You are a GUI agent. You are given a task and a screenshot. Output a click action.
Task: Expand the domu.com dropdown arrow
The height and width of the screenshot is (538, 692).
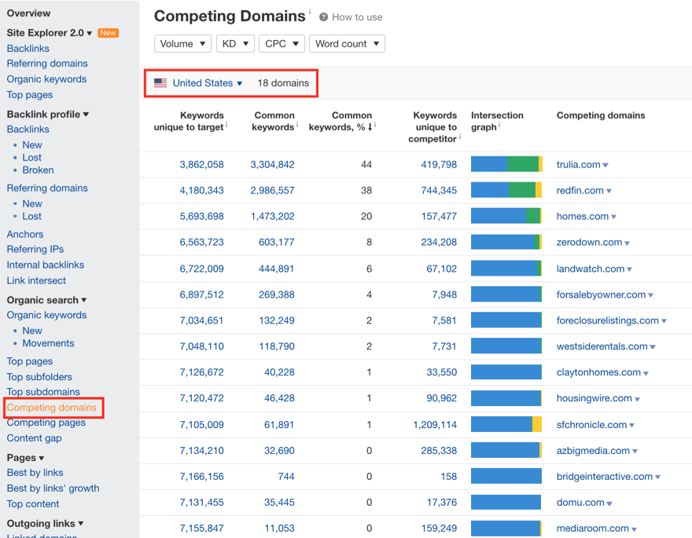[609, 503]
